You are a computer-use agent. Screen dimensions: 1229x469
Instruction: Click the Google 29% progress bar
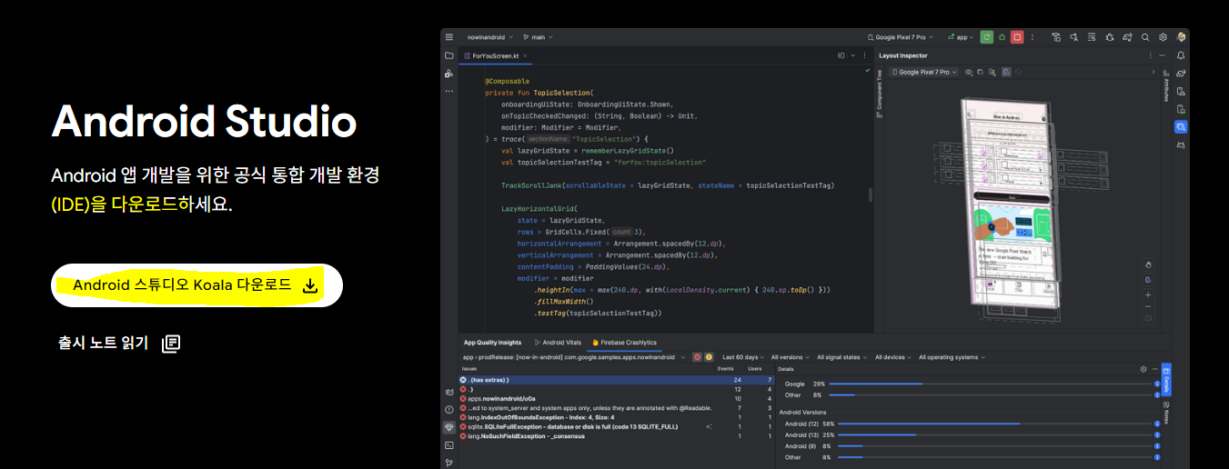992,384
